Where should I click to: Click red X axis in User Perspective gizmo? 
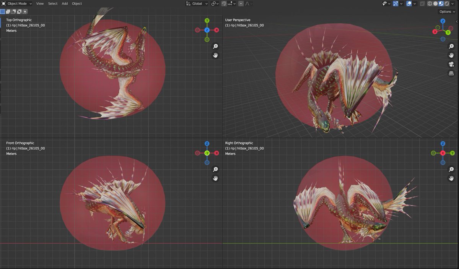(435, 32)
